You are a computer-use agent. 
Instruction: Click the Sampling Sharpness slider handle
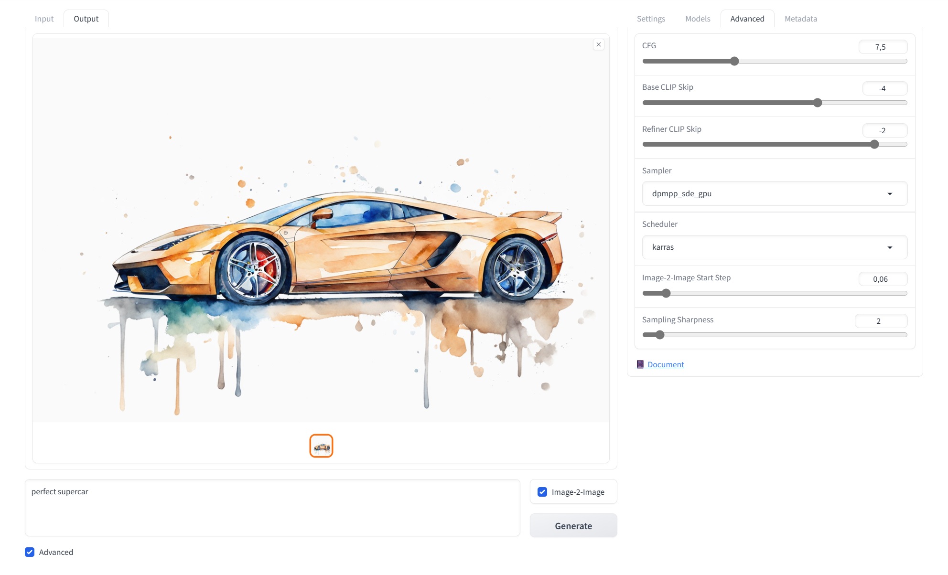pyautogui.click(x=660, y=335)
